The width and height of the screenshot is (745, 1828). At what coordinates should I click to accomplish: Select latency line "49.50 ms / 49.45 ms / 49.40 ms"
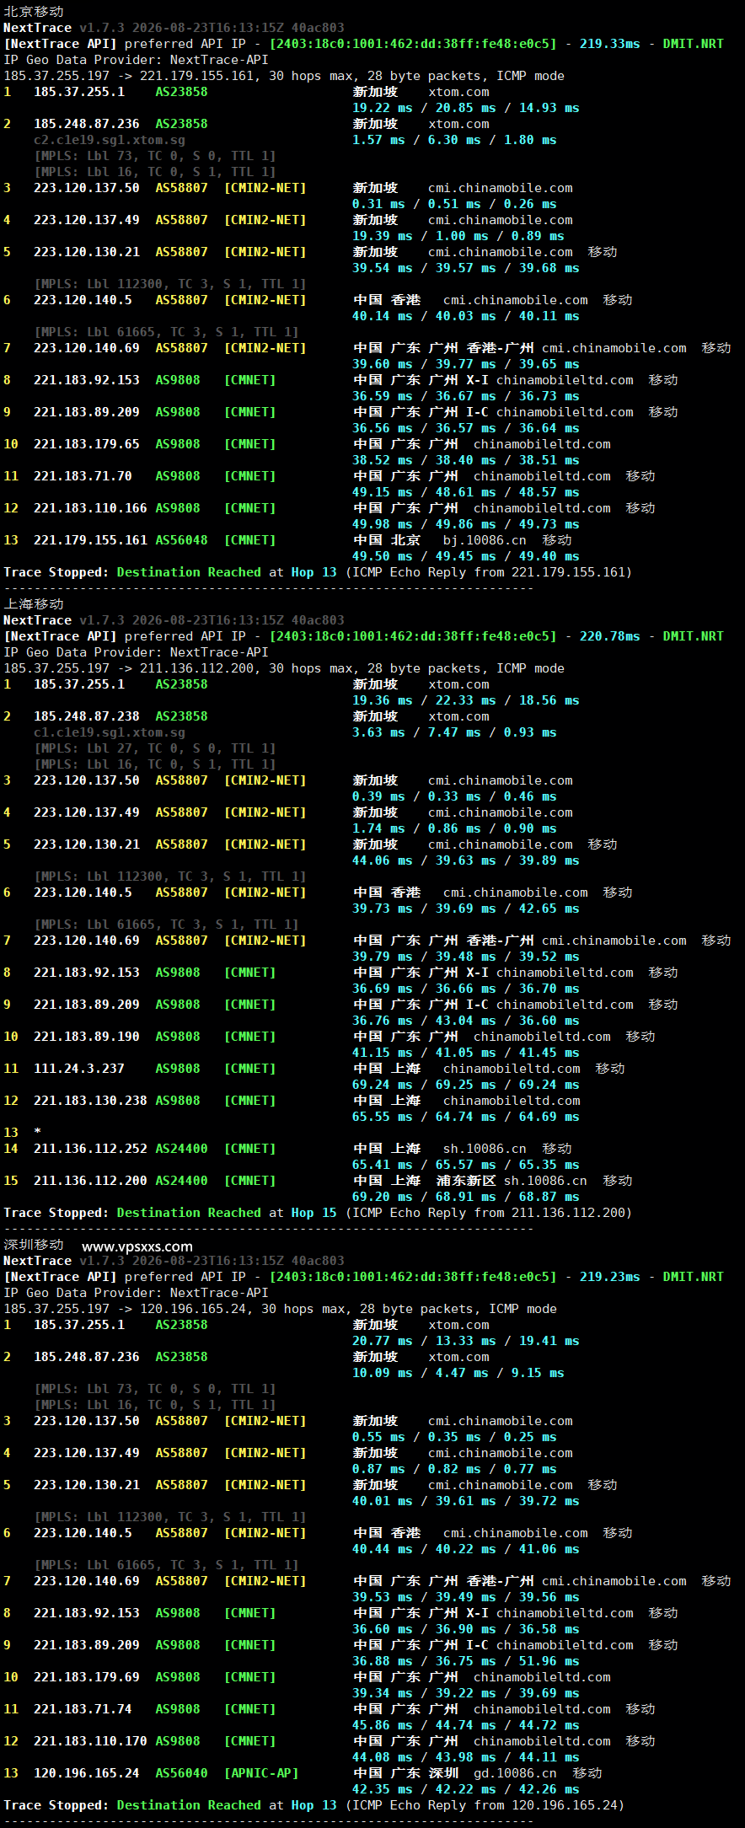(466, 556)
